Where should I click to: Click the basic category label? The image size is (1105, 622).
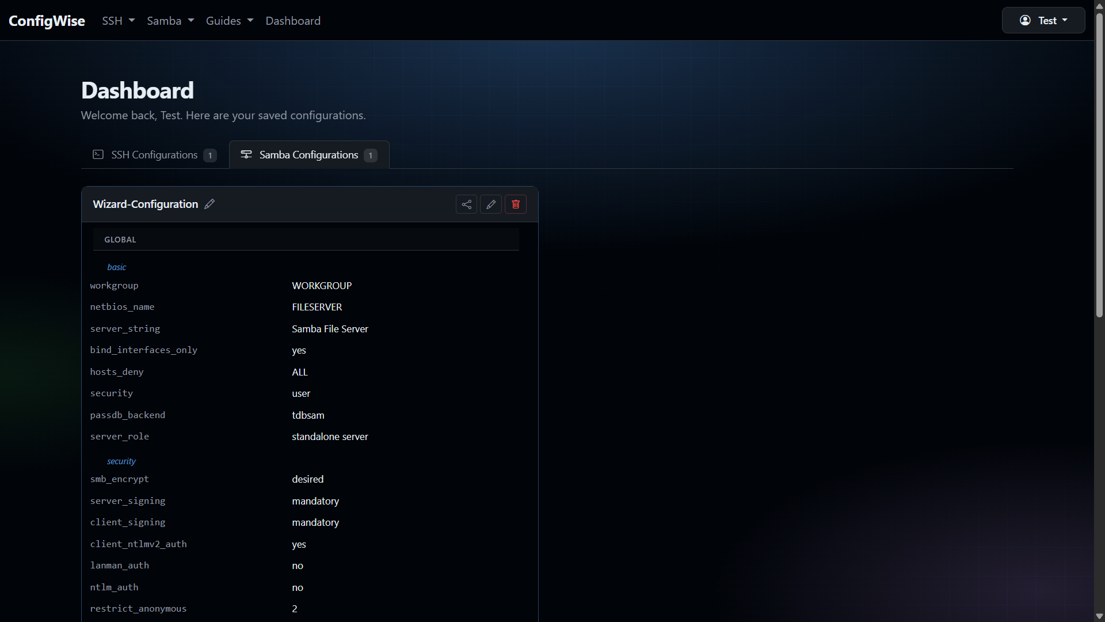click(116, 267)
